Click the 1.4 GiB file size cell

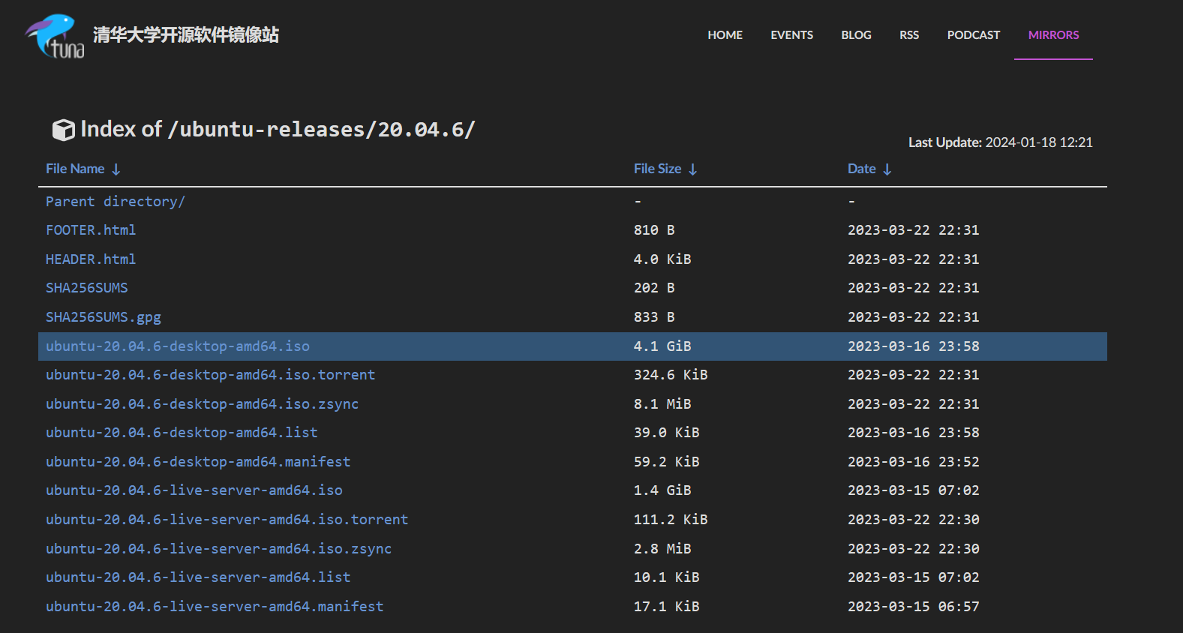[x=662, y=490]
